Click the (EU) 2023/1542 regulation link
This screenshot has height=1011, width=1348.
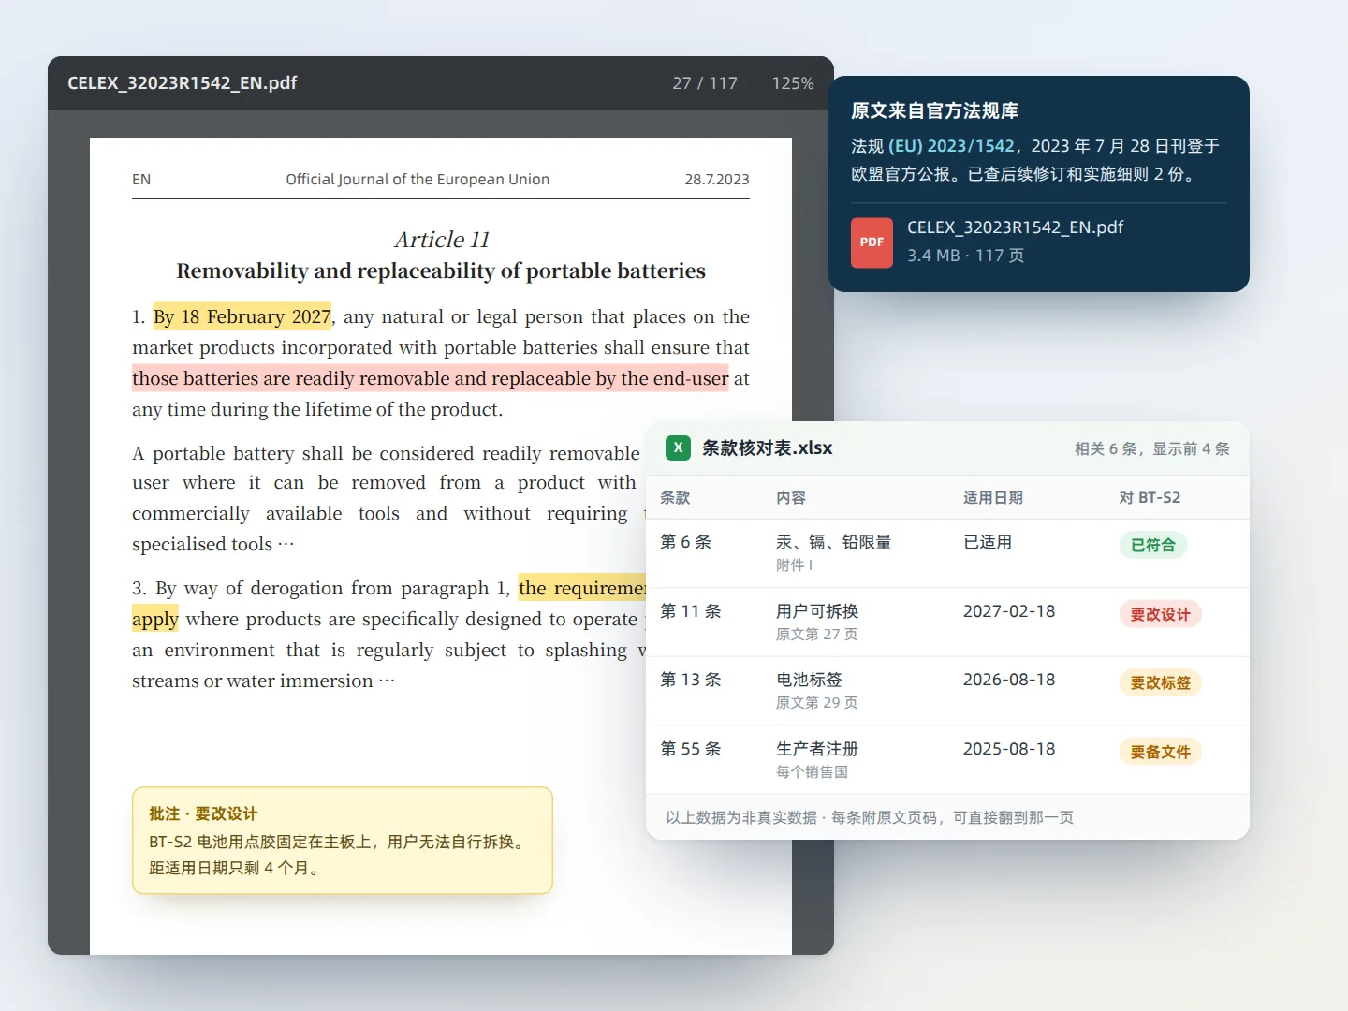(x=951, y=146)
